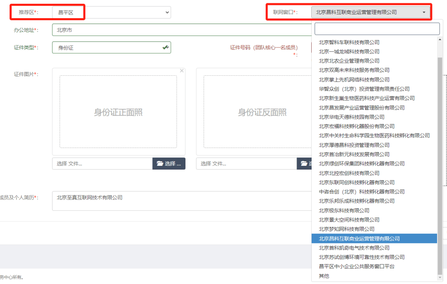Select 北京双高未来科技服务有限公司 option
This screenshot has width=447, height=284.
click(374, 70)
